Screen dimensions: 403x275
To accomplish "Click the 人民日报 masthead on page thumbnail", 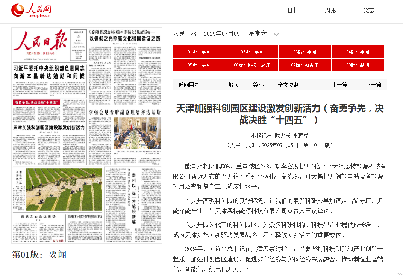I will [41, 42].
